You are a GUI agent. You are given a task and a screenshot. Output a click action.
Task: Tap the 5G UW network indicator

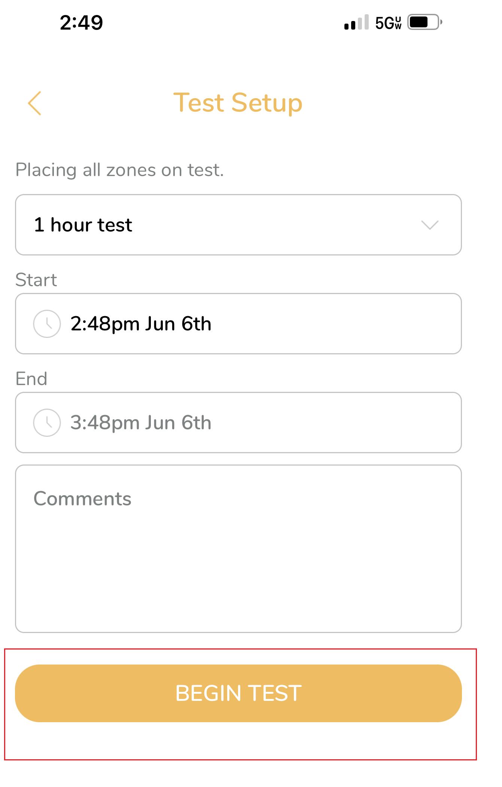pyautogui.click(x=388, y=23)
